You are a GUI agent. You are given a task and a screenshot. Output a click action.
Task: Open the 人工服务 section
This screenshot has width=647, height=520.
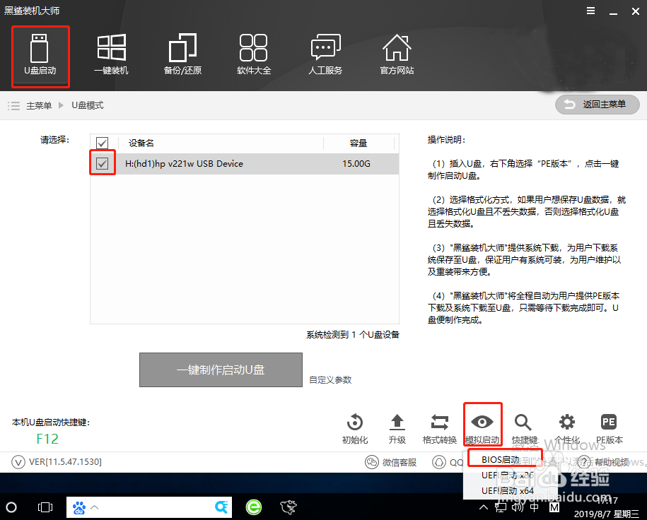tap(325, 55)
